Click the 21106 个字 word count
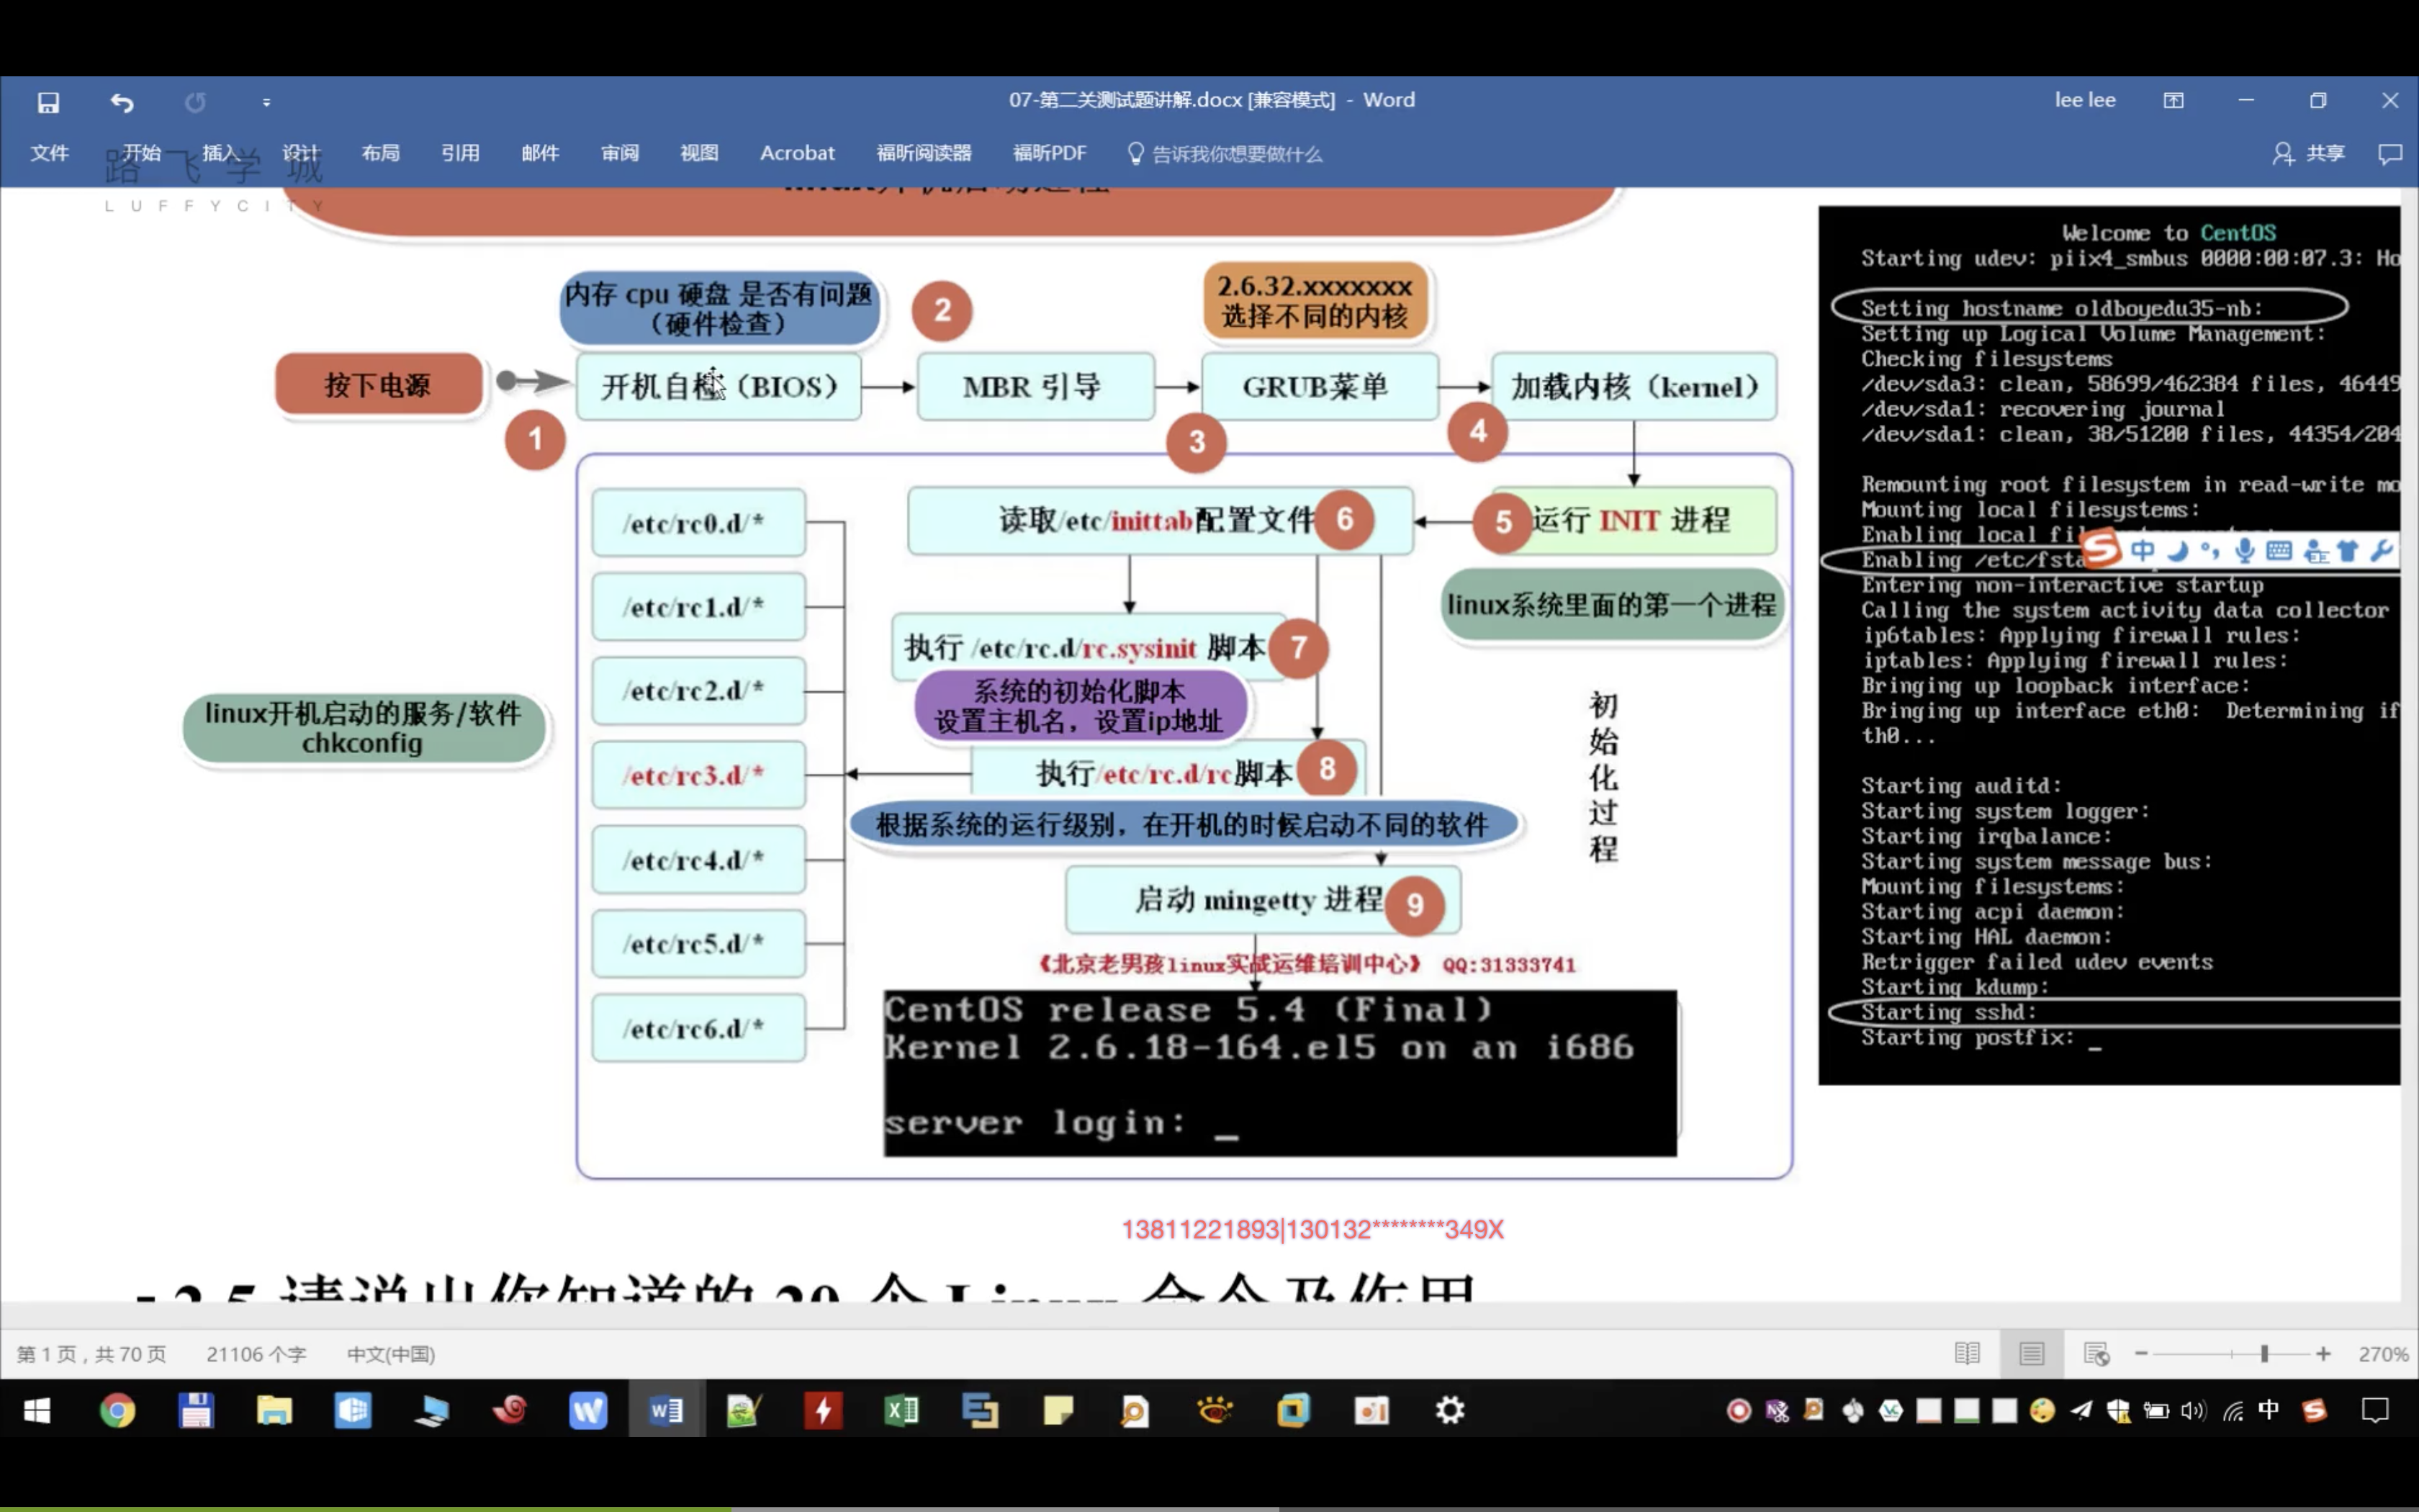Image resolution: width=2419 pixels, height=1512 pixels. (x=256, y=1354)
